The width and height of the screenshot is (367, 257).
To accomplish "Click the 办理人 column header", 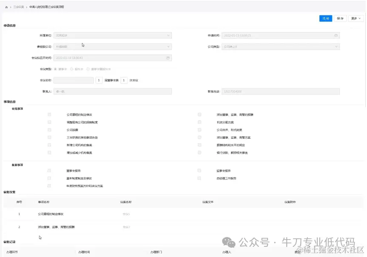I will coord(227,252).
